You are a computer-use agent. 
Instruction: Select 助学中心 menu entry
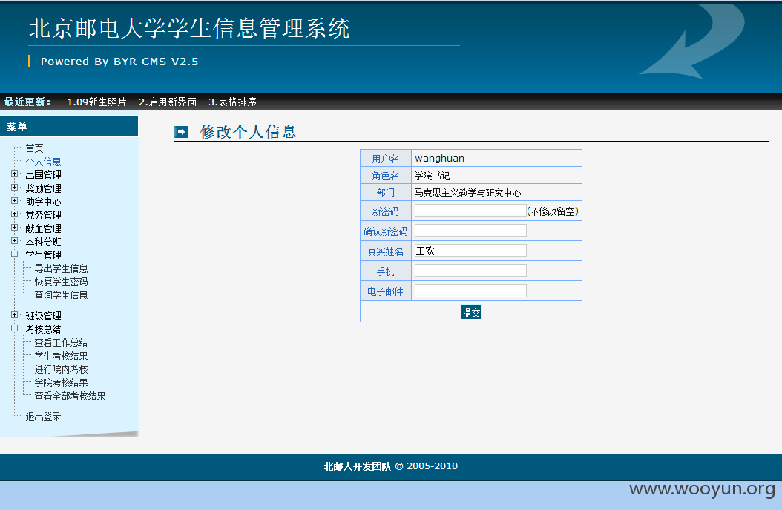click(x=43, y=202)
